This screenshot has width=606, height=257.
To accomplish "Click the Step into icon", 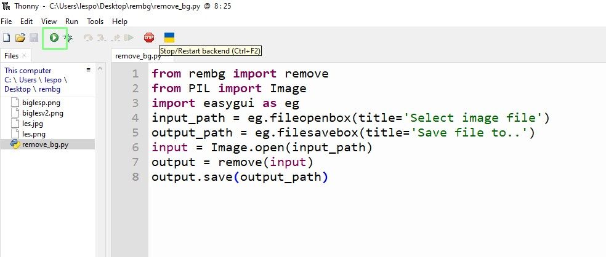I will point(102,38).
